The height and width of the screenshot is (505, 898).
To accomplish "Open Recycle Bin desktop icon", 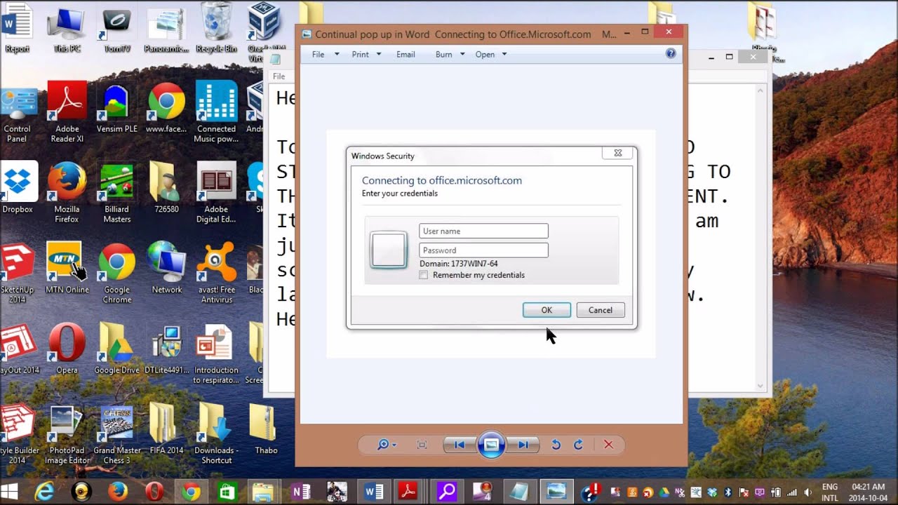I will [x=216, y=28].
